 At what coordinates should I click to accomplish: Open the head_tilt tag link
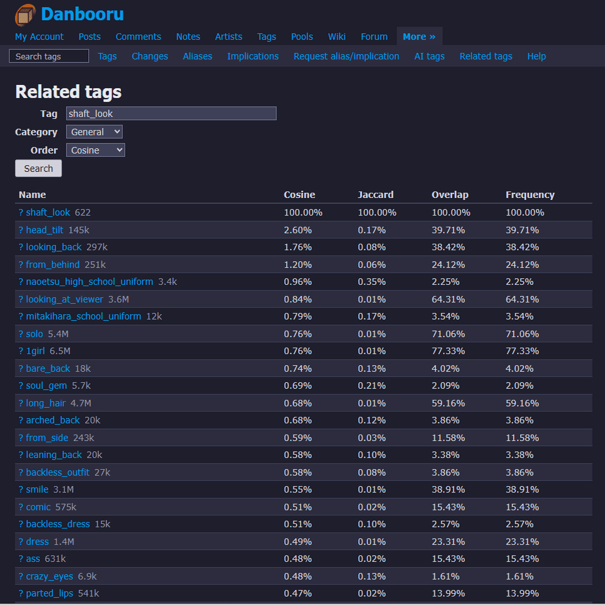44,230
